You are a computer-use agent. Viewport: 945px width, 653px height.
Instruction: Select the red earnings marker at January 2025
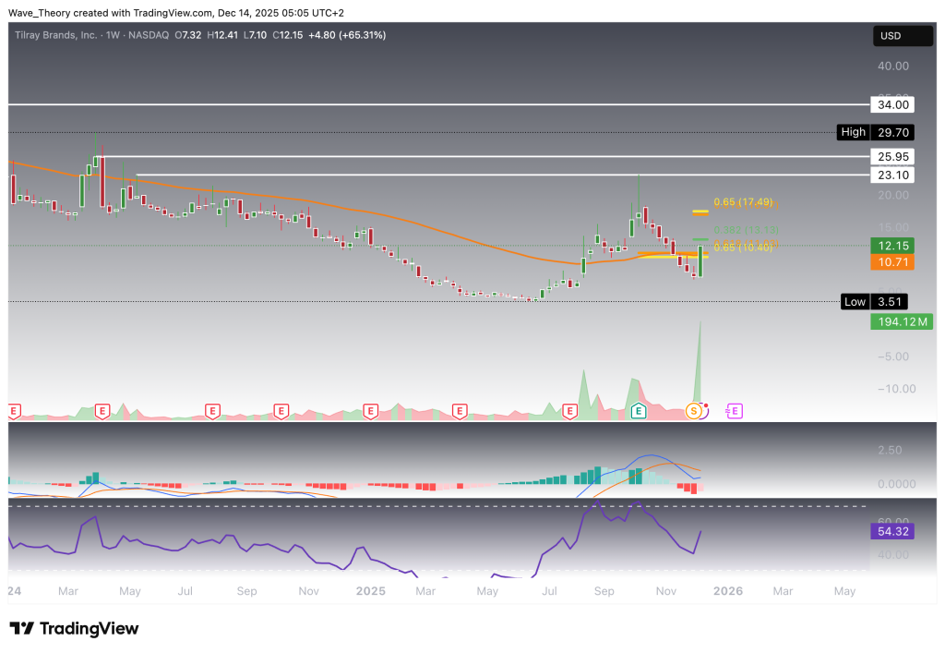[x=370, y=410]
